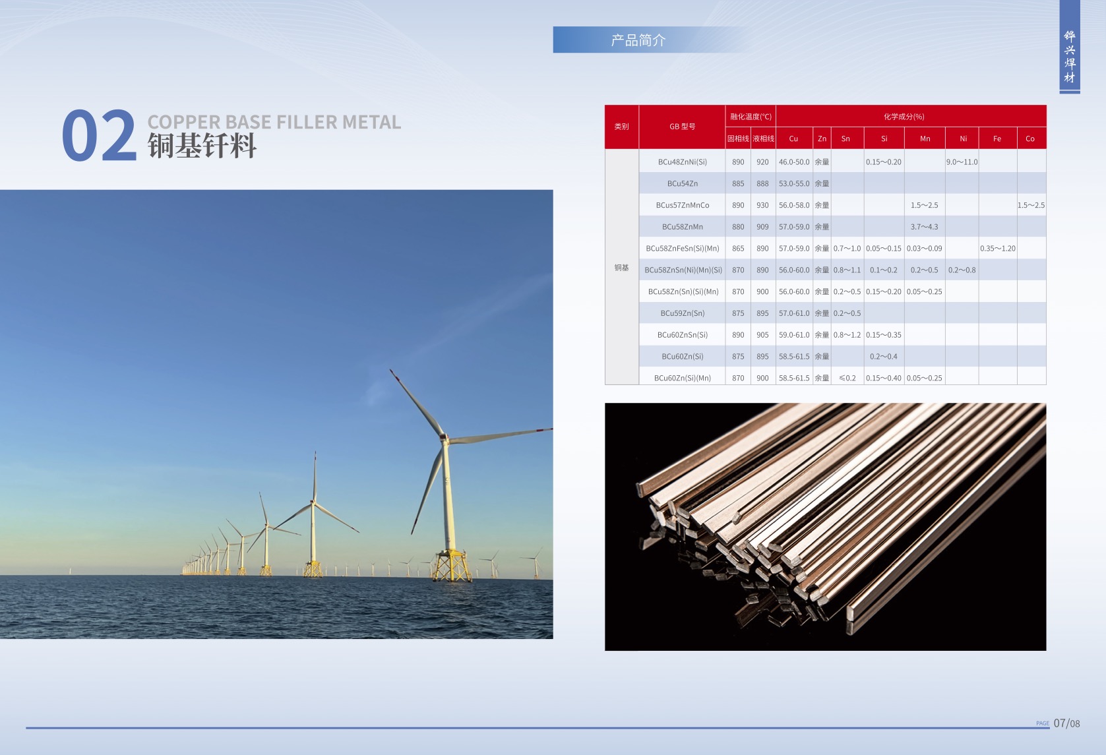
Task: Open the copper brazing rods photo
Action: (825, 526)
